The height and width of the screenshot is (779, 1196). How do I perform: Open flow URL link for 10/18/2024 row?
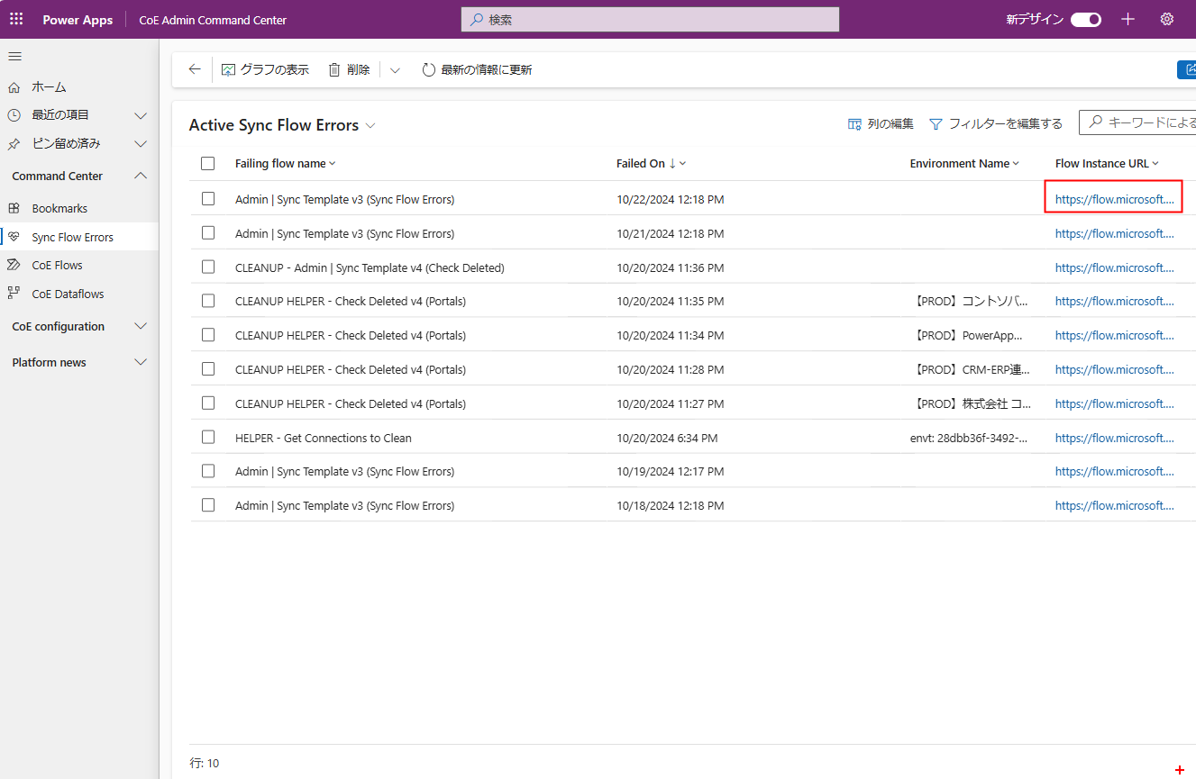tap(1114, 505)
